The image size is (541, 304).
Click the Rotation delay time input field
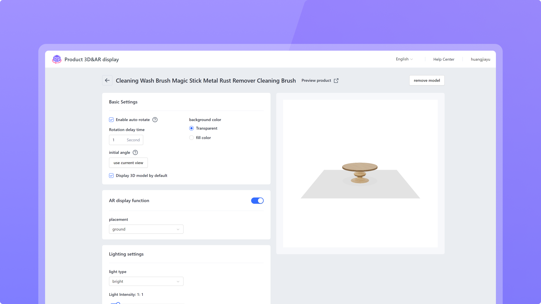[119, 140]
